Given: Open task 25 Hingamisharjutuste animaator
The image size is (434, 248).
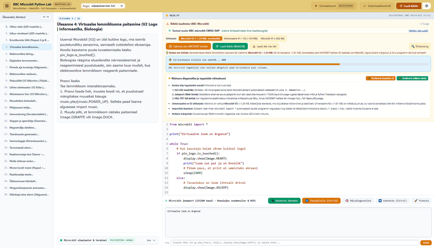Looking at the screenshot, I should (x=27, y=188).
